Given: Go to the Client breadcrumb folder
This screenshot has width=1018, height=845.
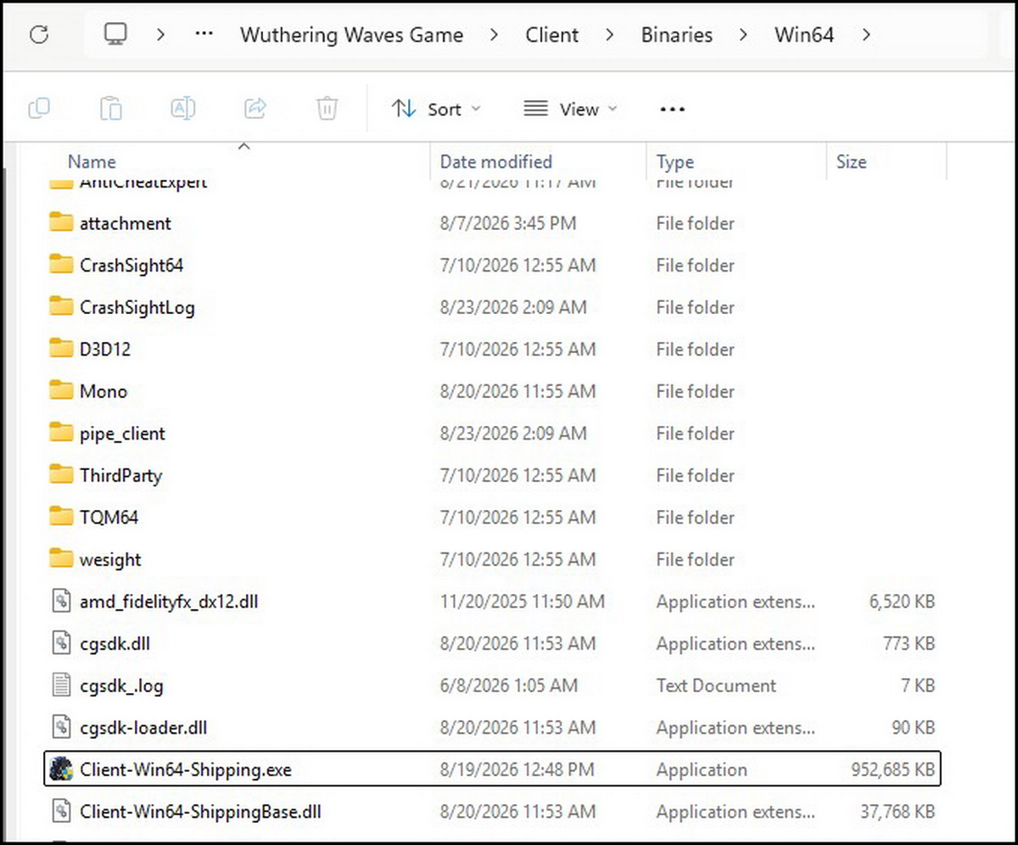Looking at the screenshot, I should tap(552, 35).
